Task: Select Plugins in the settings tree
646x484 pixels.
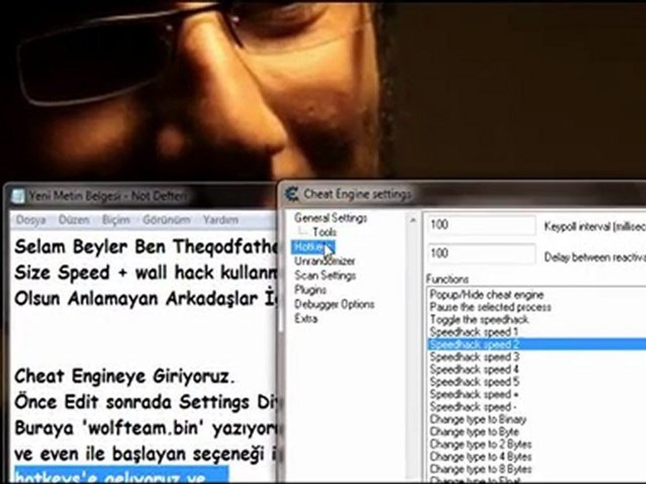Action: point(310,290)
